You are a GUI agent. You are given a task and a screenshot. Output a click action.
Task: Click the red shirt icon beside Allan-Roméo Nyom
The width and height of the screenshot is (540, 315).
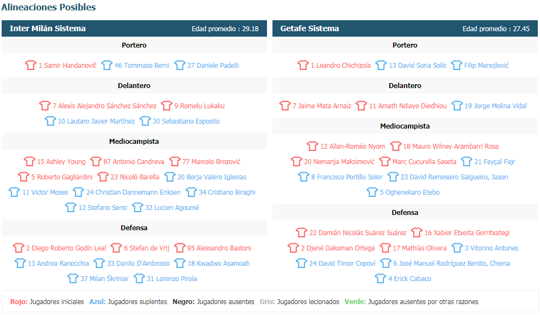click(312, 147)
